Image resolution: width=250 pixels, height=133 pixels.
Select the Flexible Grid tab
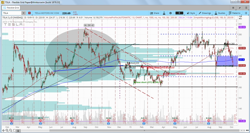[11, 7]
